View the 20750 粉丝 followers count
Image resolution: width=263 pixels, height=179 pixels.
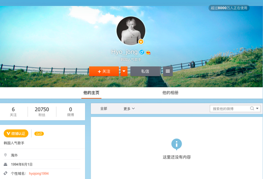coord(42,112)
